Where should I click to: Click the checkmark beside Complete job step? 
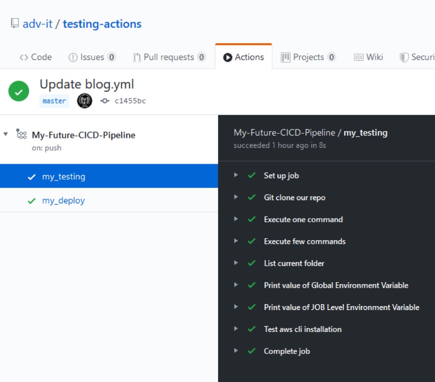point(252,351)
